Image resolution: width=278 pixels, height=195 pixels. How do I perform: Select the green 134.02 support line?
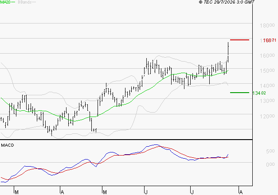[239, 93]
